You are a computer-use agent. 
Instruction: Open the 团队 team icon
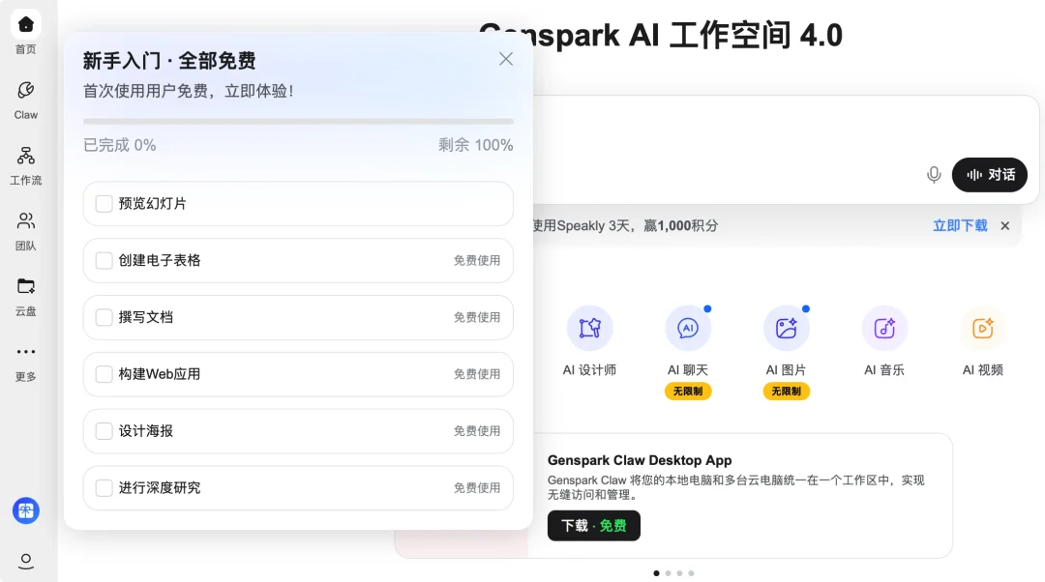[x=26, y=221]
